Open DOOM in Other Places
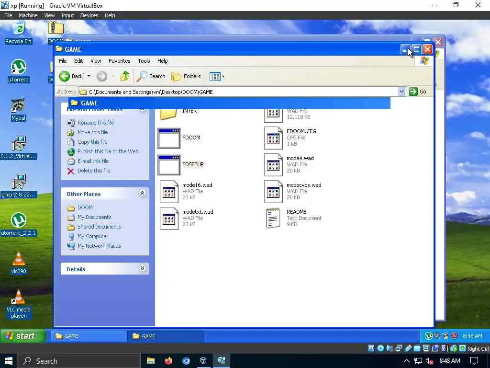Image resolution: width=490 pixels, height=368 pixels. pos(85,207)
